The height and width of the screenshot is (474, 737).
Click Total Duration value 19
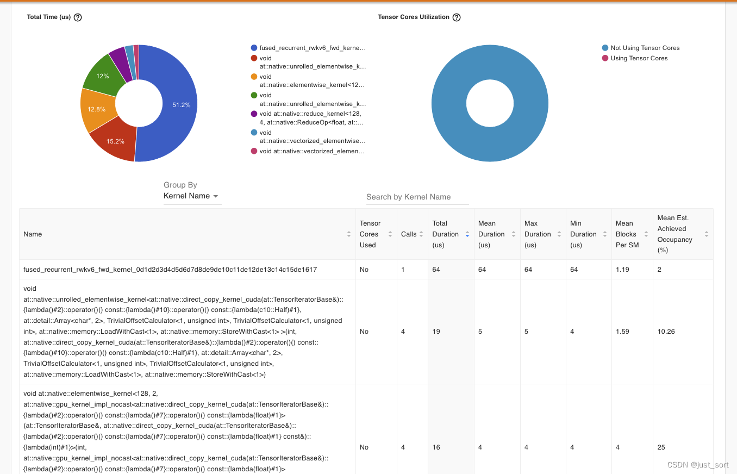(x=436, y=332)
